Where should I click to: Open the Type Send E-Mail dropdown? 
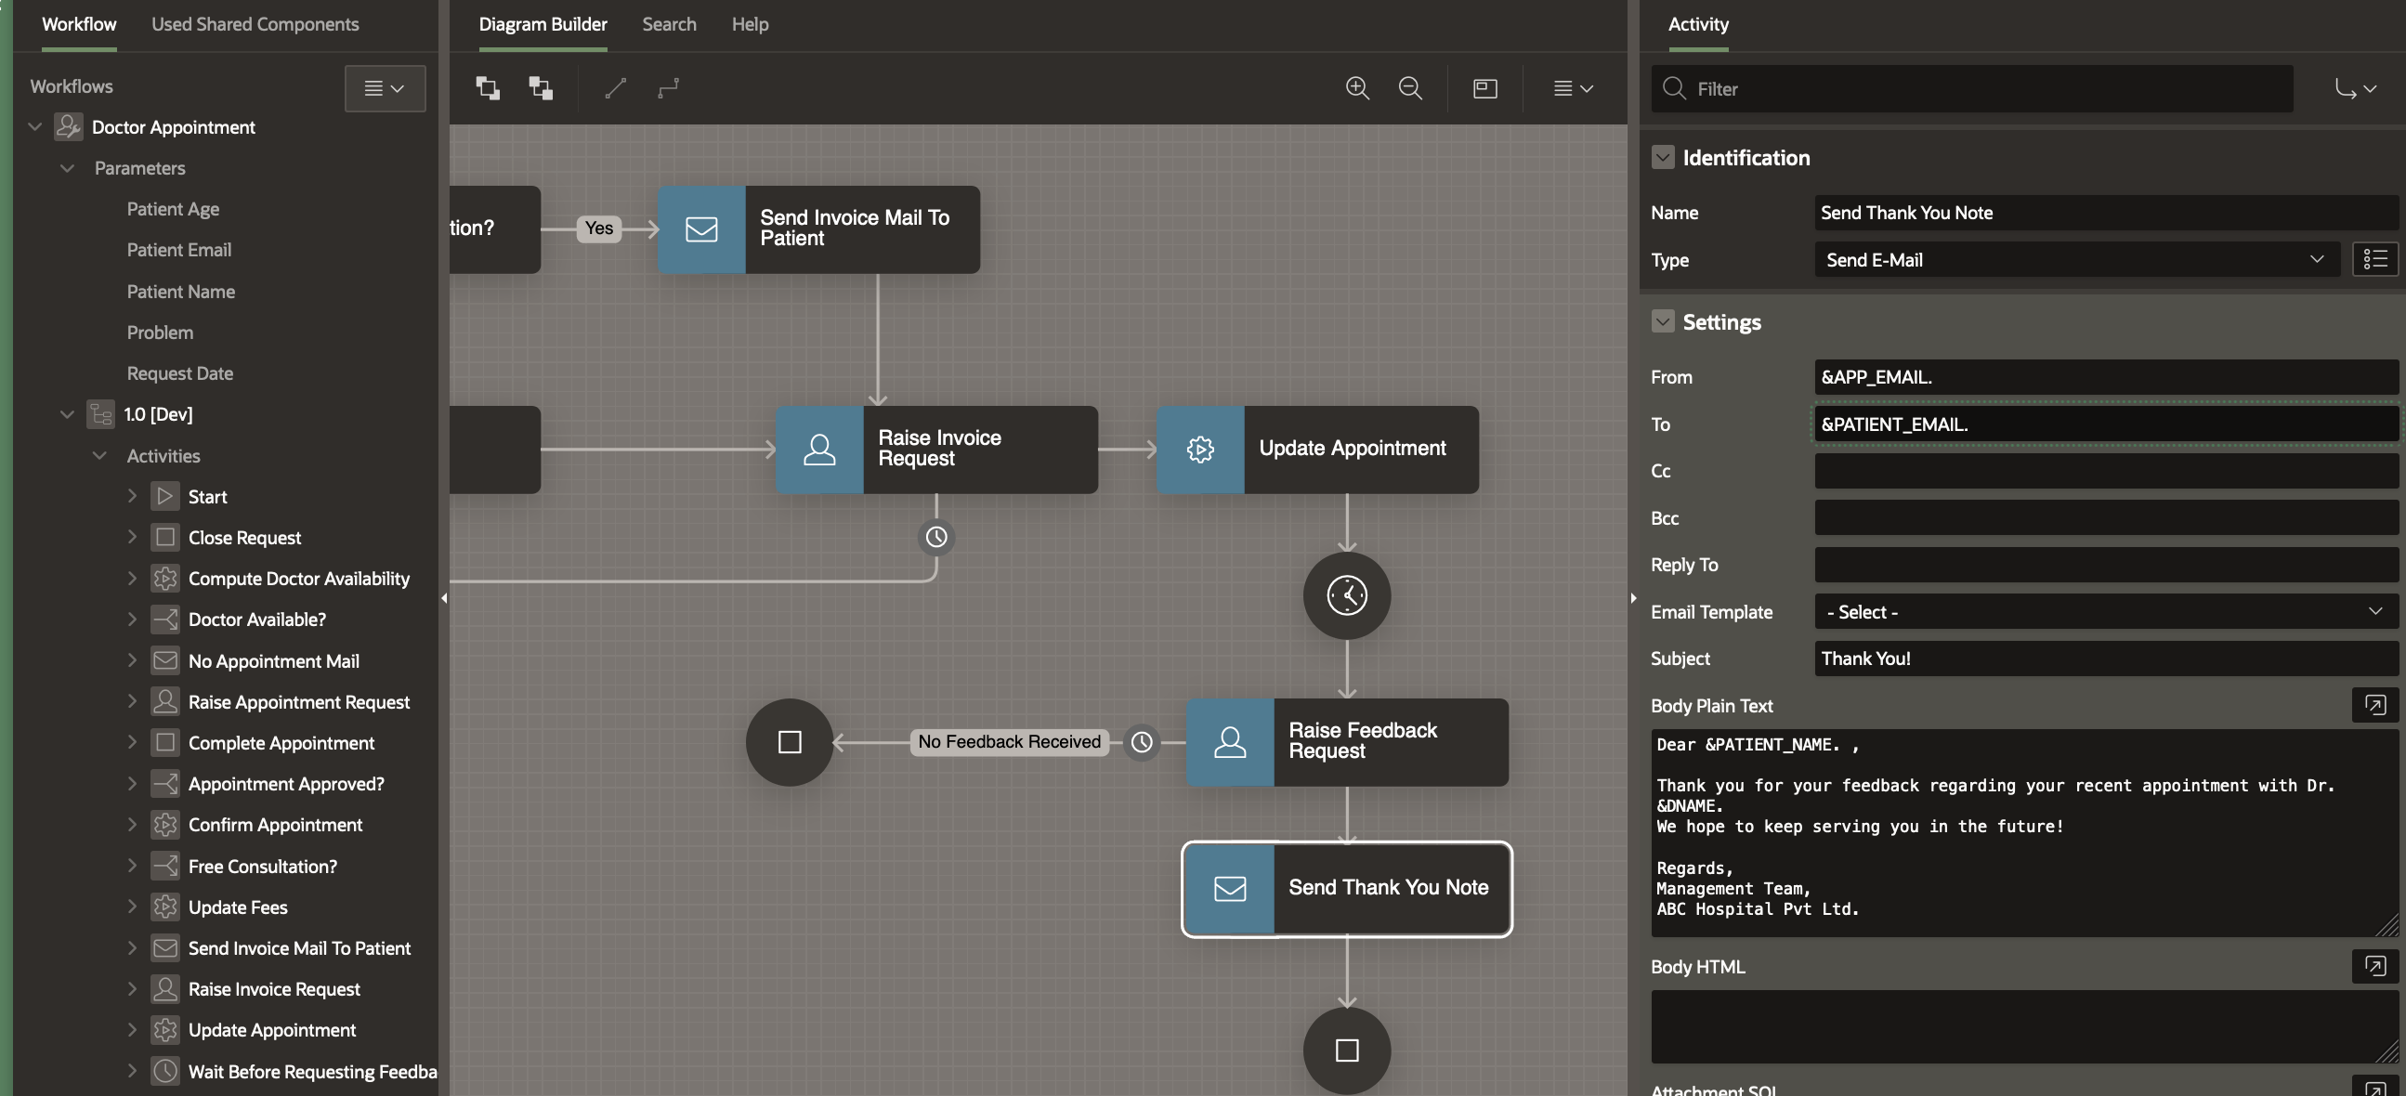coord(2075,259)
